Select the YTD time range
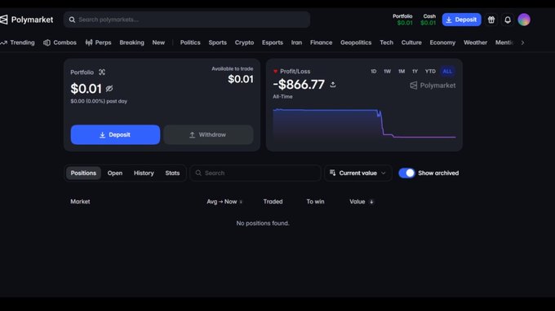Screen dimensions: 555x311 point(430,72)
